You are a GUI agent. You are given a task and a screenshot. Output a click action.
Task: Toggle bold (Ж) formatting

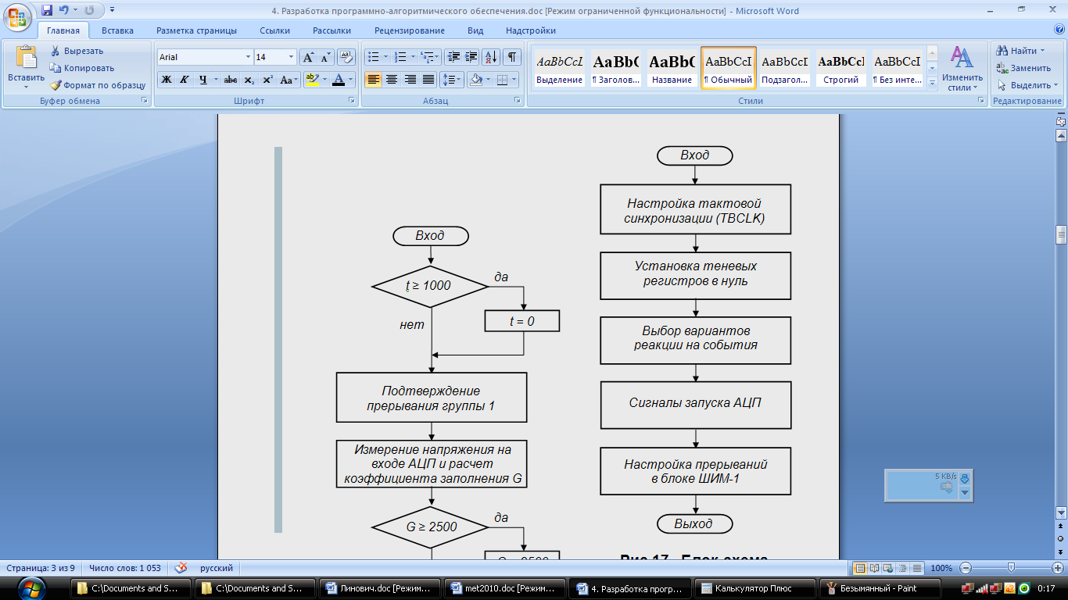click(166, 80)
